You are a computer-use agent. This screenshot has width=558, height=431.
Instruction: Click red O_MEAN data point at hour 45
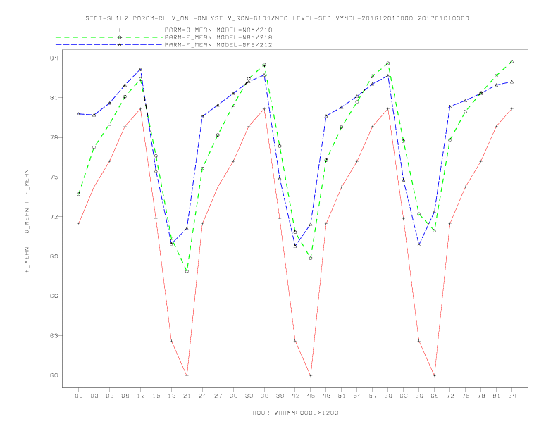[x=311, y=375]
